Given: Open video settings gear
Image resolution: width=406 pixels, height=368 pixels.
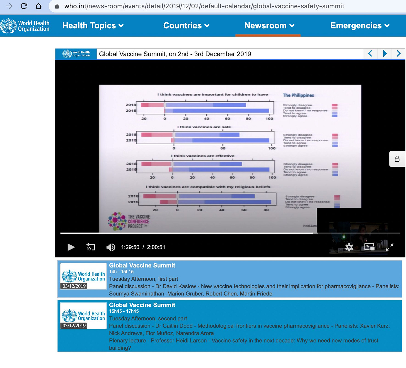Looking at the screenshot, I should click(349, 247).
